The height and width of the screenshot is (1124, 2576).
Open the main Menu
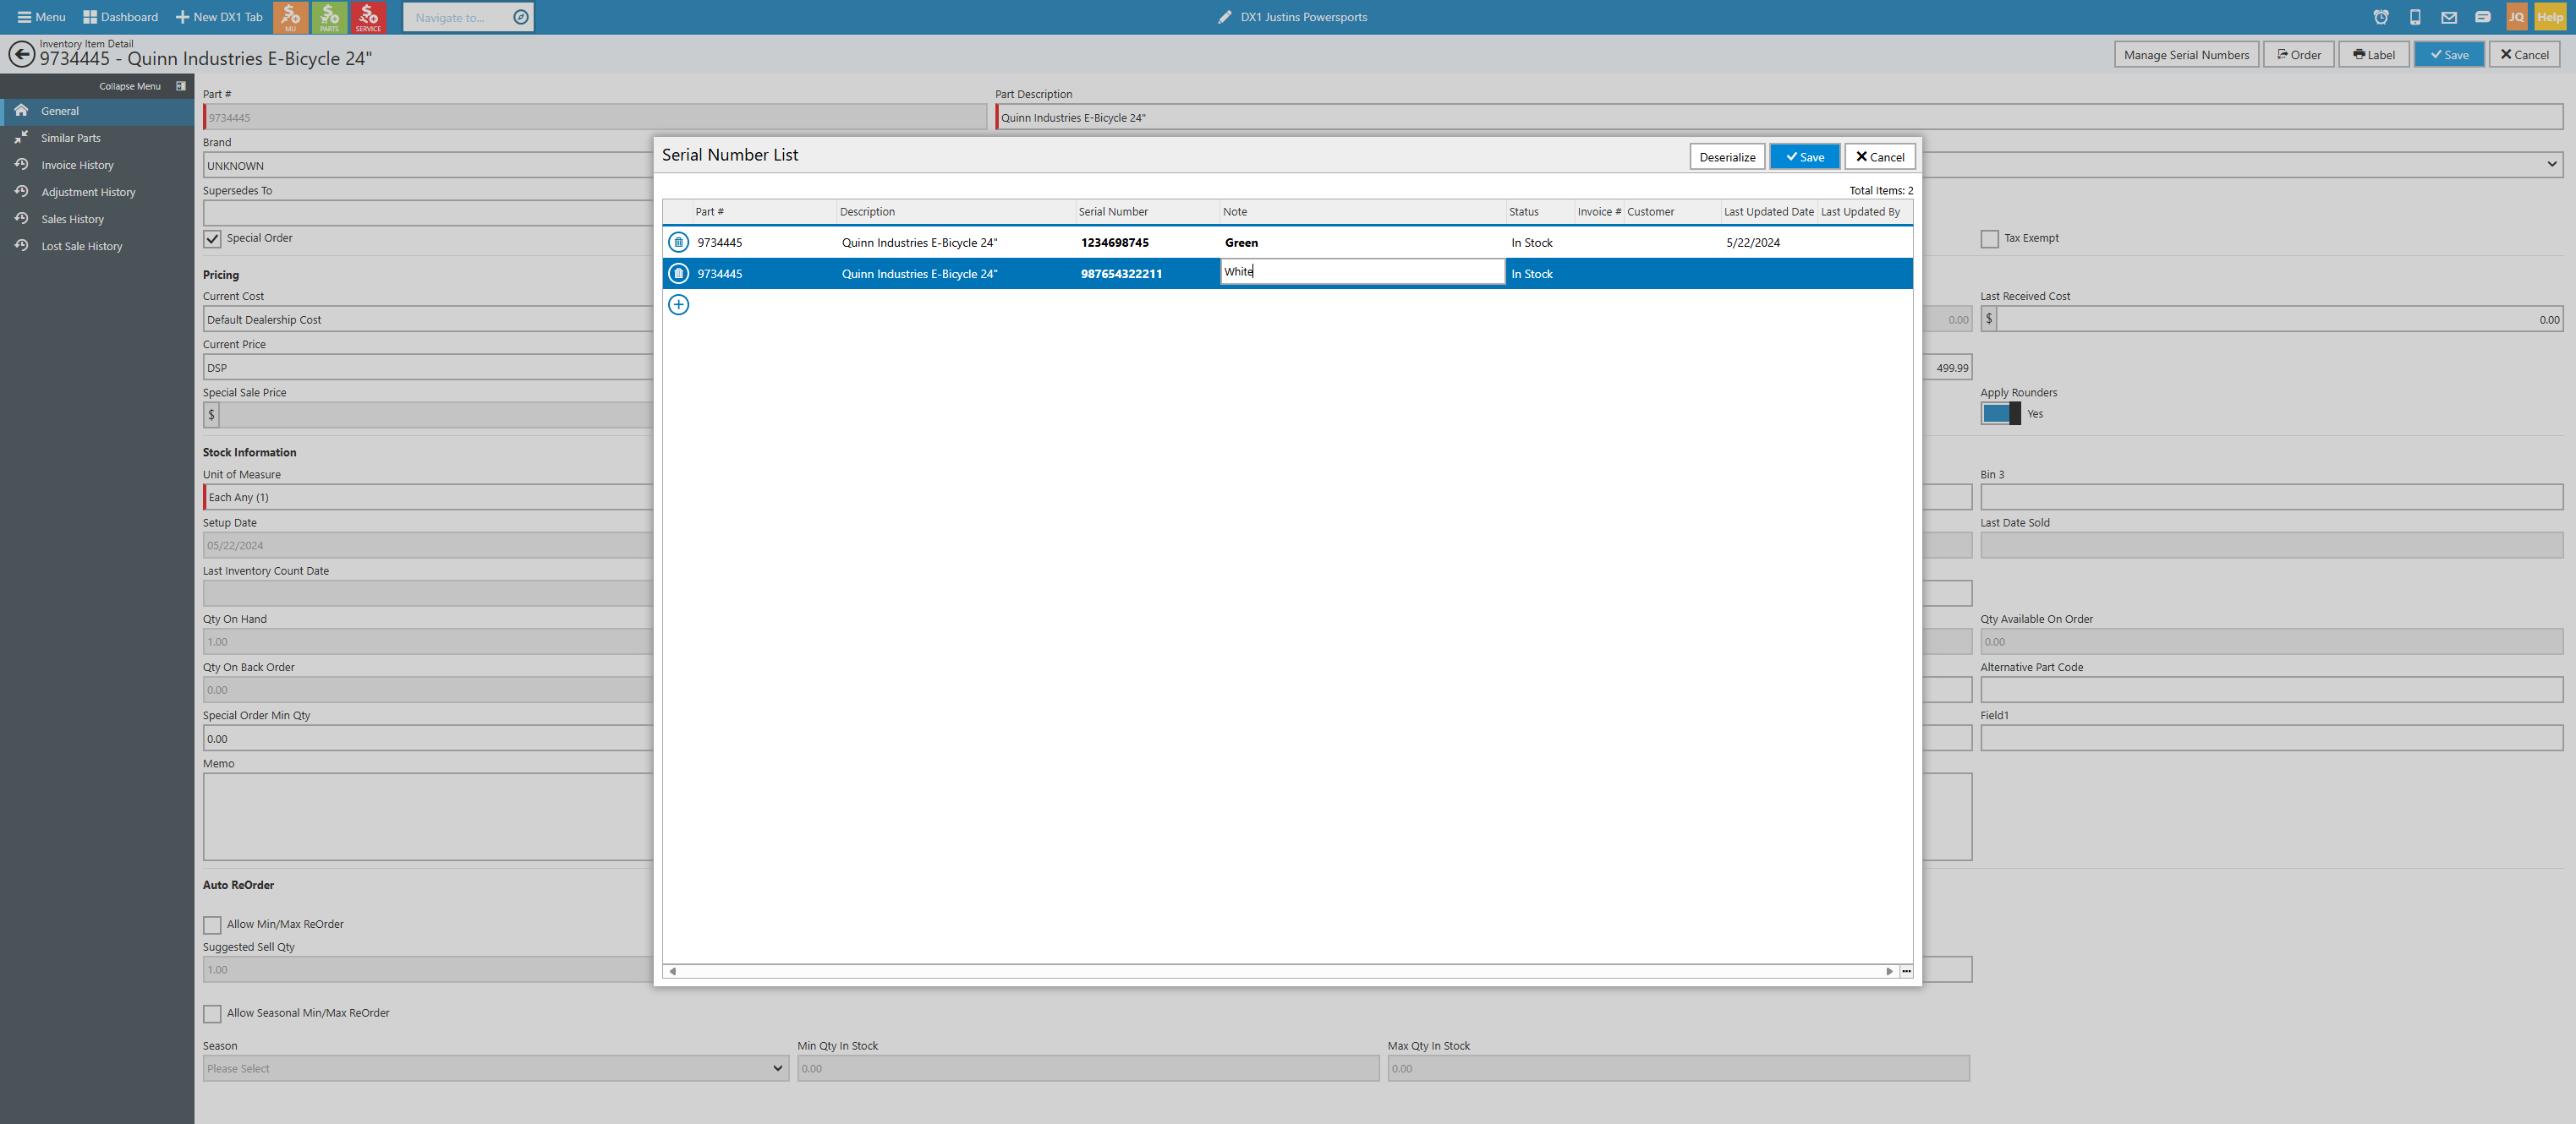41,17
